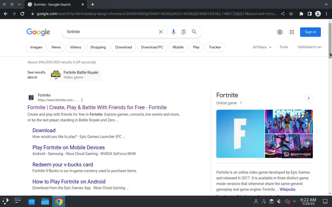Open the clipboard tray icon
The height and width of the screenshot is (207, 332).
271,201
